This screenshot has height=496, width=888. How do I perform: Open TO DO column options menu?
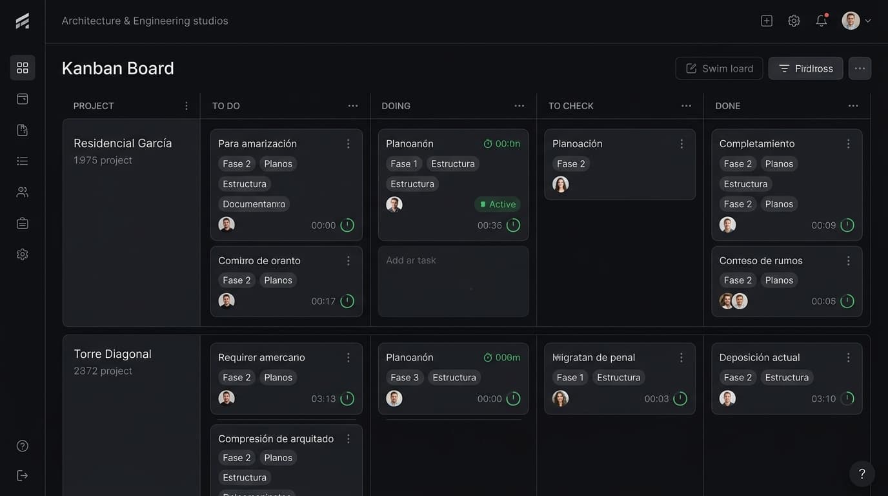pos(353,106)
